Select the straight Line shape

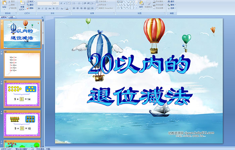coord(125,2)
